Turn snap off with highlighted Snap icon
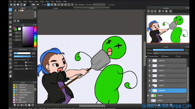Image resolution: width=195 pixels, height=109 pixels. click(x=48, y=5)
